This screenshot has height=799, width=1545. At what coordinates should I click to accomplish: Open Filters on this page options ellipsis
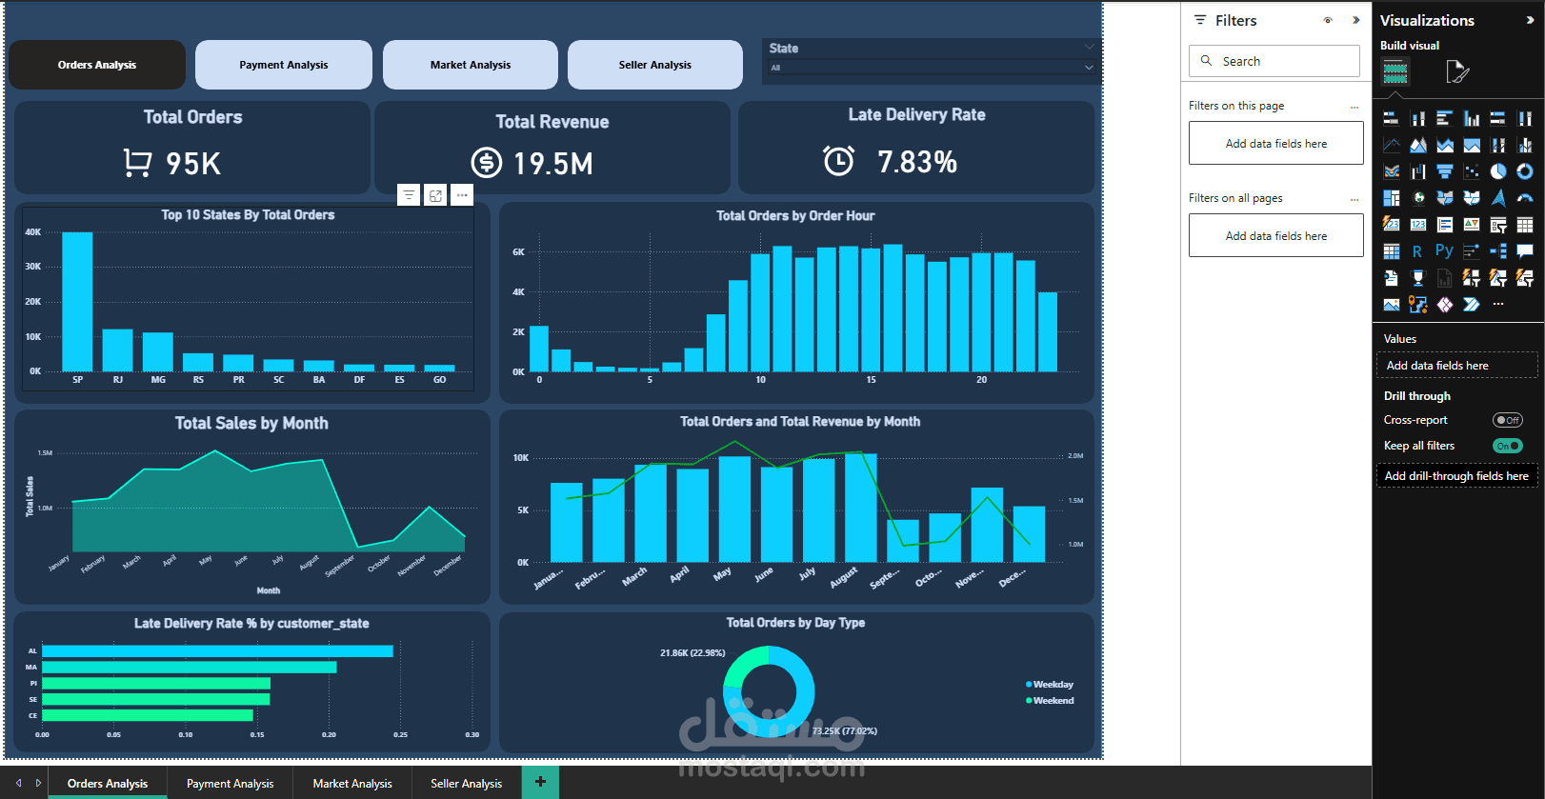pos(1354,107)
